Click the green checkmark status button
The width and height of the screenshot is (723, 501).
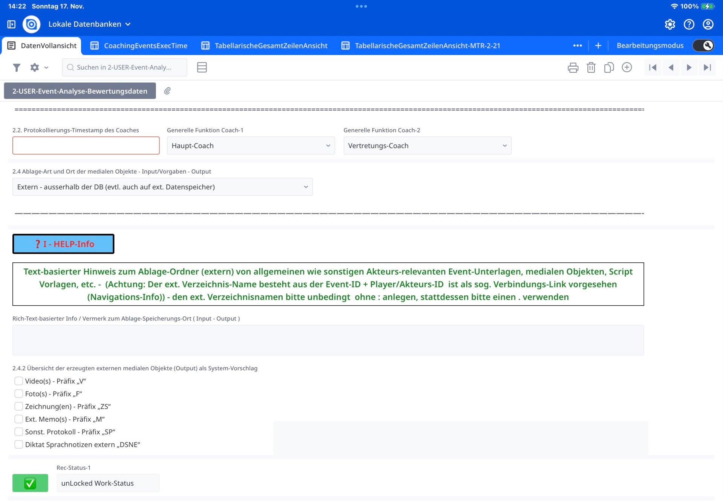pos(30,483)
